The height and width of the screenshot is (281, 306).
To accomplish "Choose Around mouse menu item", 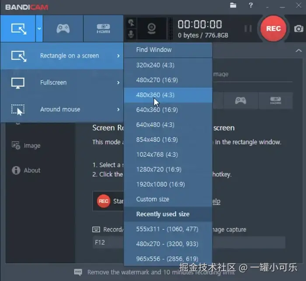I will (x=62, y=109).
